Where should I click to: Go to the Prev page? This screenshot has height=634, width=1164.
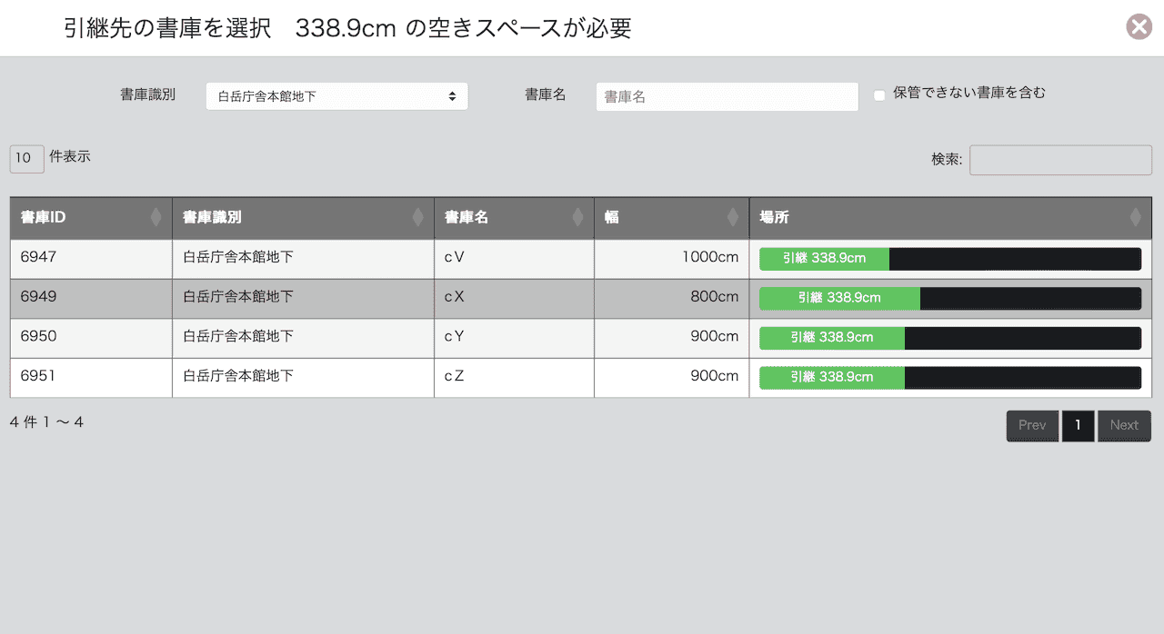(1031, 425)
